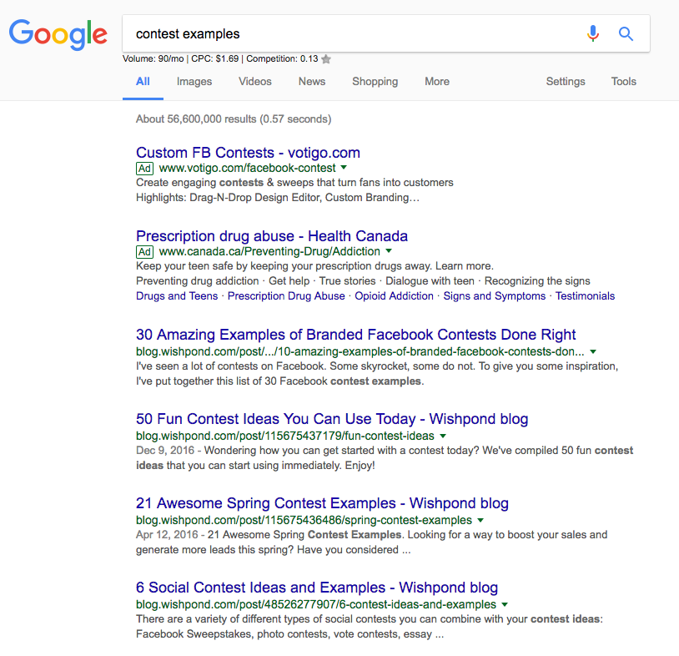679x656 pixels.
Task: Expand dropdown arrow next to canada.ca URL
Action: (389, 250)
